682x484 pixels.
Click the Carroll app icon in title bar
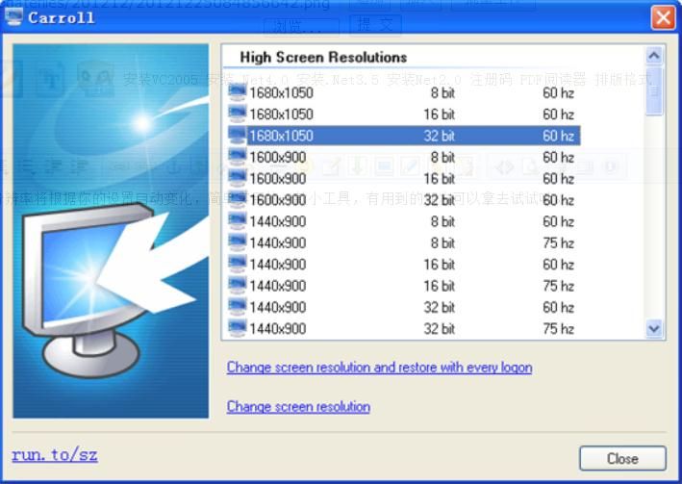(x=13, y=16)
